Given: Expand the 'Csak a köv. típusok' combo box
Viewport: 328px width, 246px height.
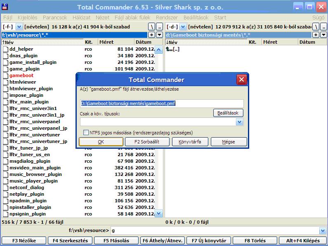Looking at the screenshot, I should pyautogui.click(x=239, y=122).
